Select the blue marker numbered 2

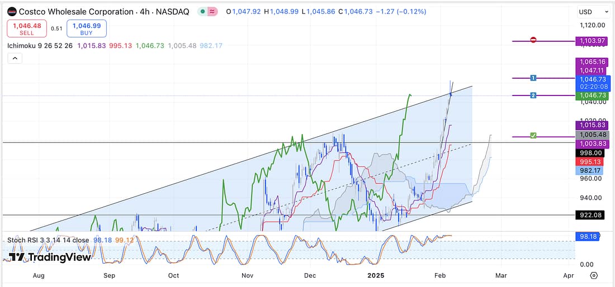tap(533, 95)
